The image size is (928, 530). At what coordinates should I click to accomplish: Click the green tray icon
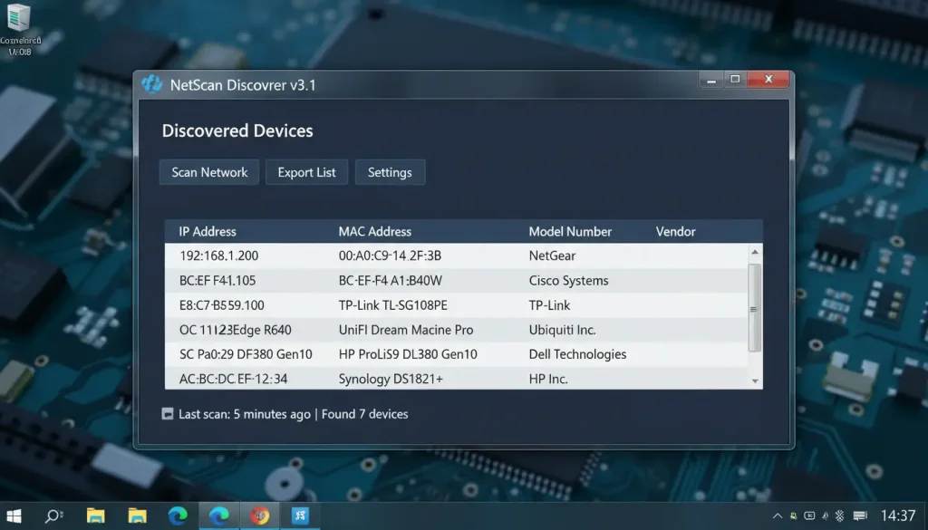(794, 516)
